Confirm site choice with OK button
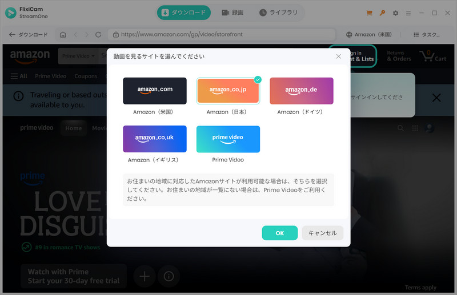Viewport: 457px width, 295px height. tap(279, 233)
